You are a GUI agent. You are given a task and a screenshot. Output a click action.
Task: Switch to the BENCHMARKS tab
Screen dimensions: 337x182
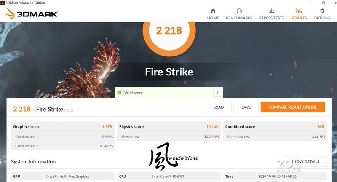239,18
